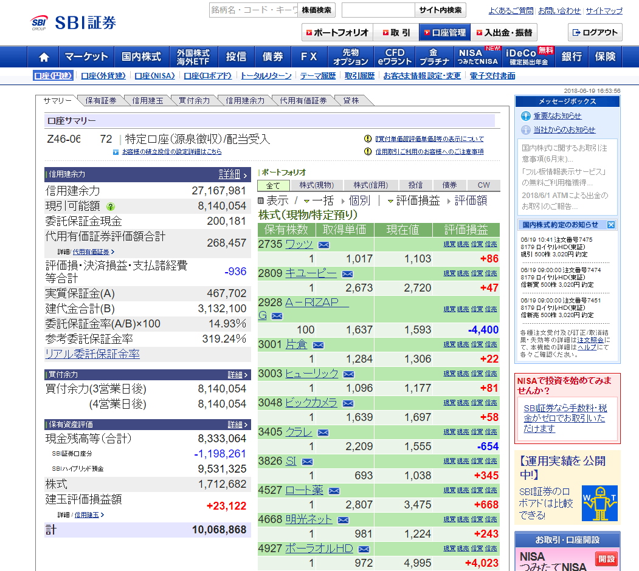Click the home icon in the navigation bar
Image resolution: width=639 pixels, height=571 pixels.
(43, 57)
